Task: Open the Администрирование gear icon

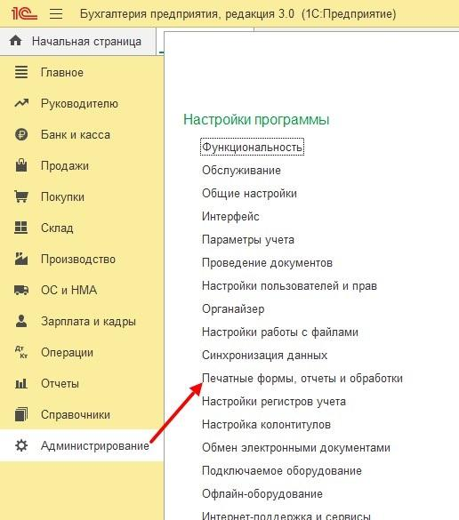Action: tap(21, 445)
